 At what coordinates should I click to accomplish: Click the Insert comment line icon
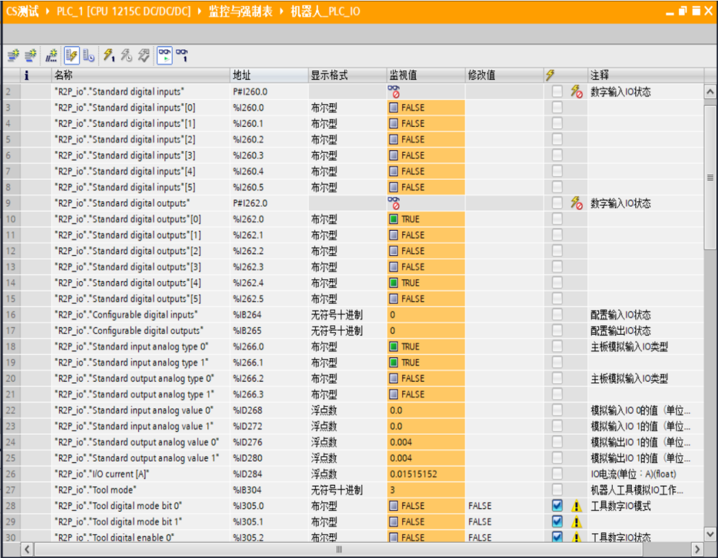pos(53,56)
